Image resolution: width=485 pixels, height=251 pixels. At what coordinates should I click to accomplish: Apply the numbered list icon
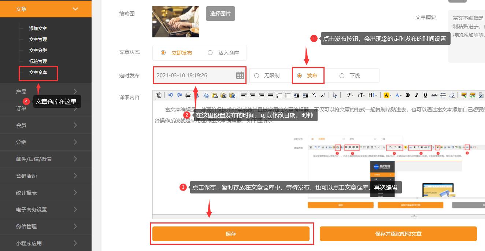[x=279, y=95]
